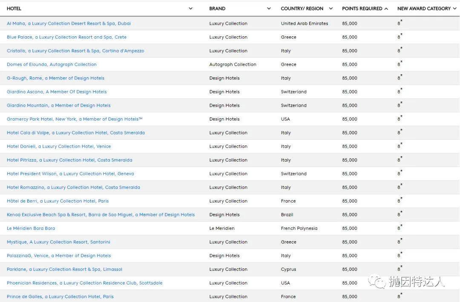Expand the HOTEL column filter chevron
460x302 pixels.
point(190,9)
